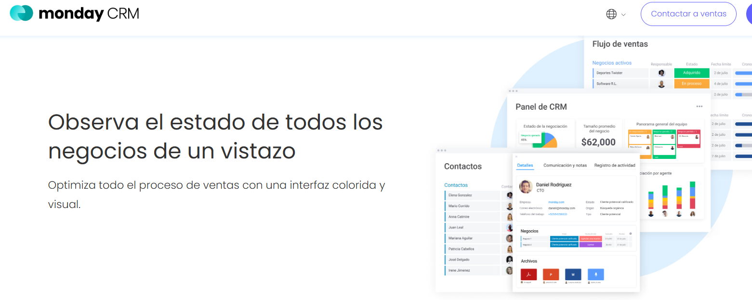
Task: Select the Juan Leal contact row
Action: coord(472,227)
